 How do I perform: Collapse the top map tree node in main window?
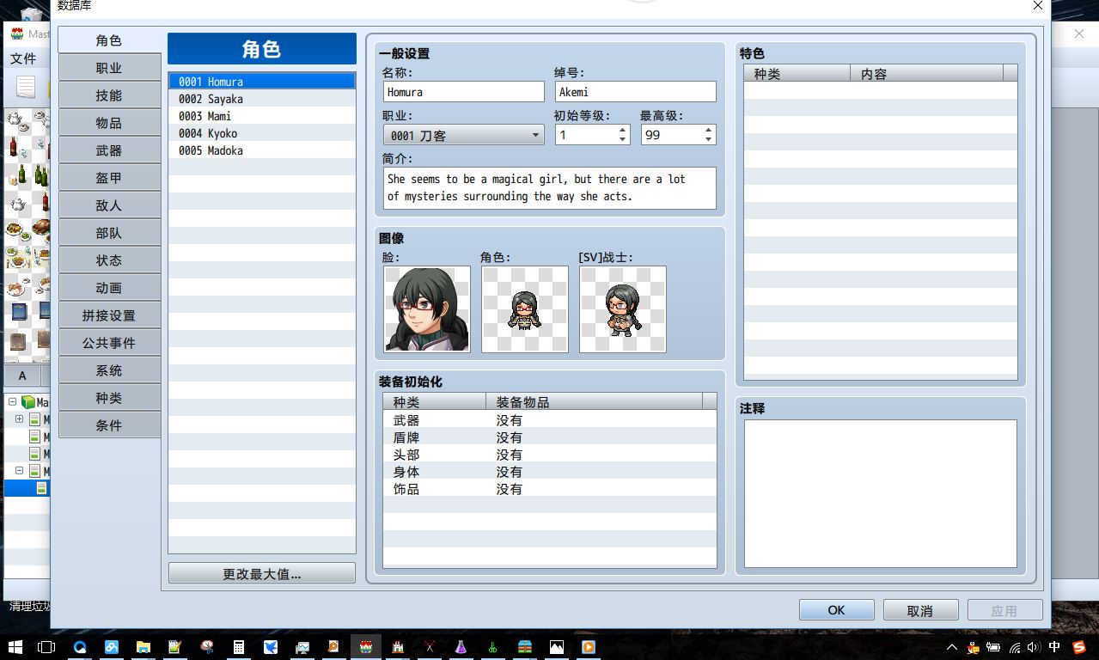tap(13, 402)
